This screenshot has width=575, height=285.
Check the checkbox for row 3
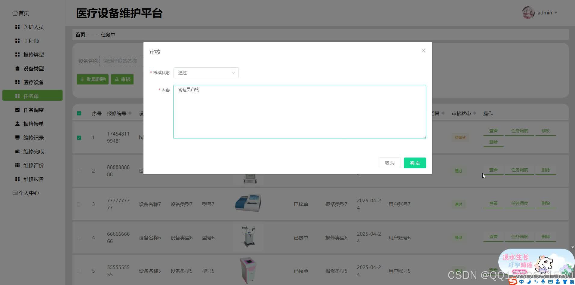[x=79, y=204]
